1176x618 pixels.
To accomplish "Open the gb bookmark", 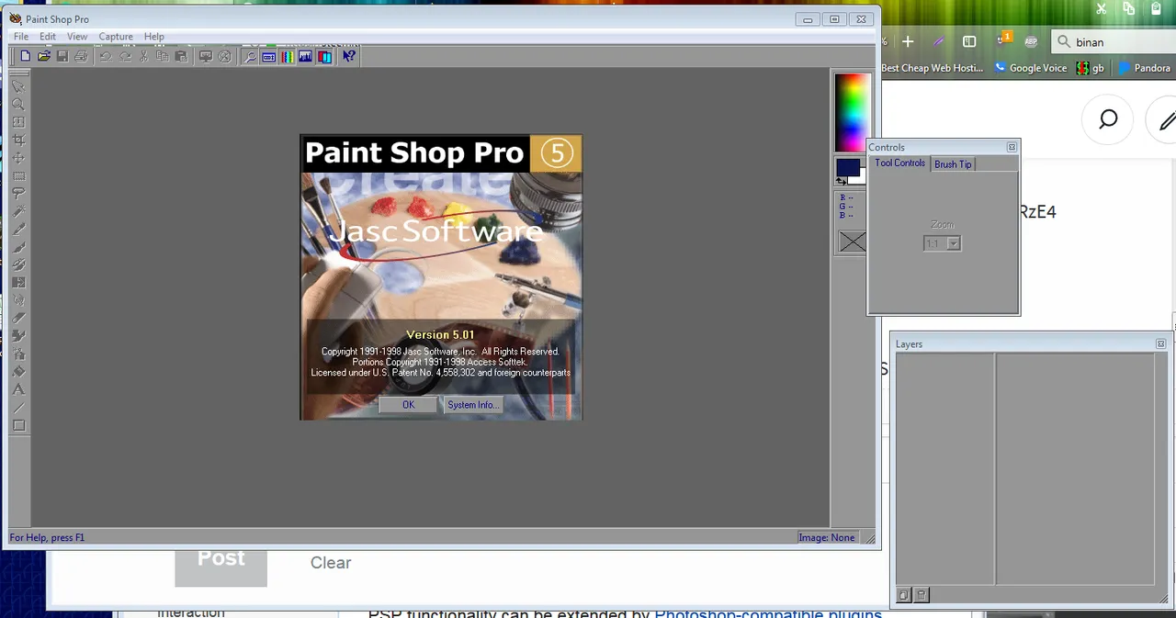I will (x=1091, y=68).
